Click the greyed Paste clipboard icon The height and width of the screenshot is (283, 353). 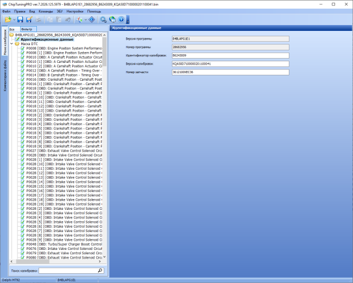click(59, 20)
